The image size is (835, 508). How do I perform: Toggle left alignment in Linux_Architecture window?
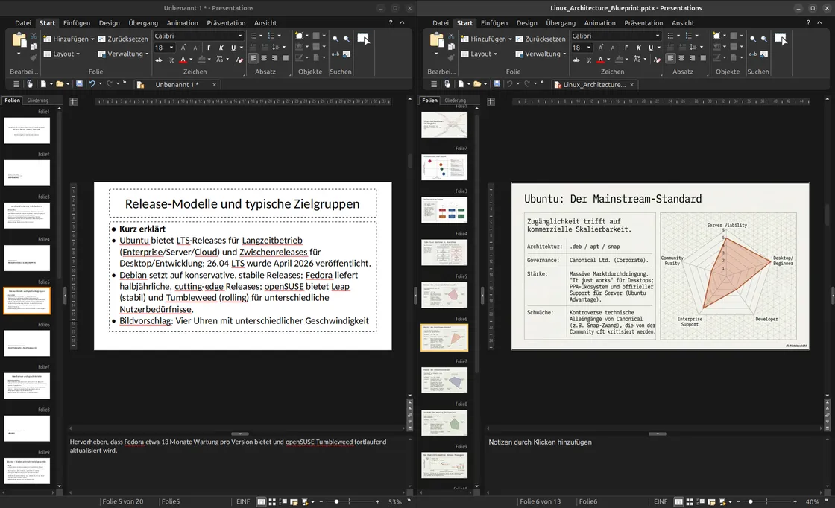click(670, 59)
